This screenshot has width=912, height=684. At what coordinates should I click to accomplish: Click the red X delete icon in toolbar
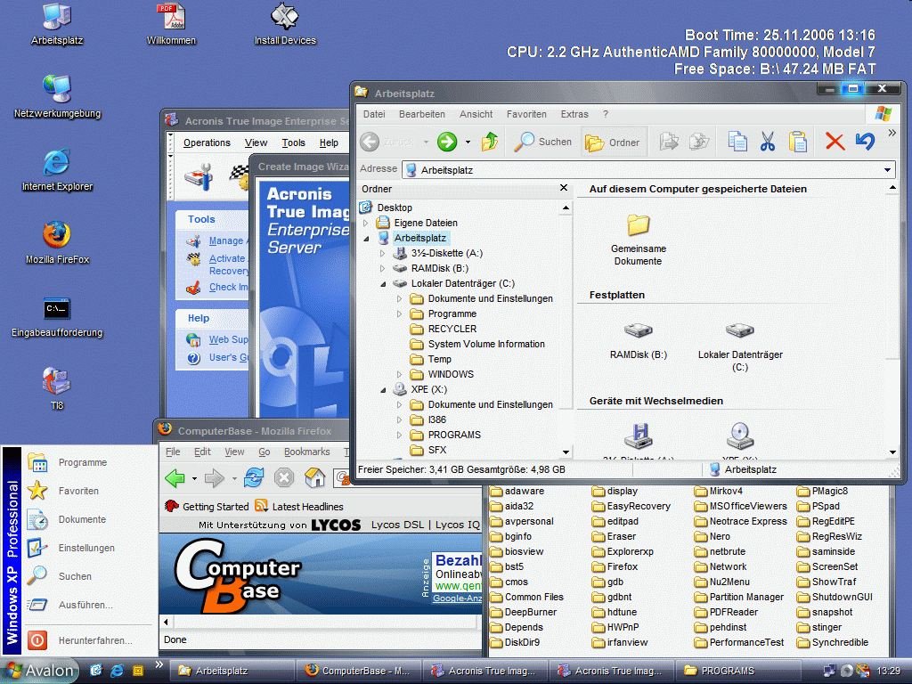[x=835, y=142]
